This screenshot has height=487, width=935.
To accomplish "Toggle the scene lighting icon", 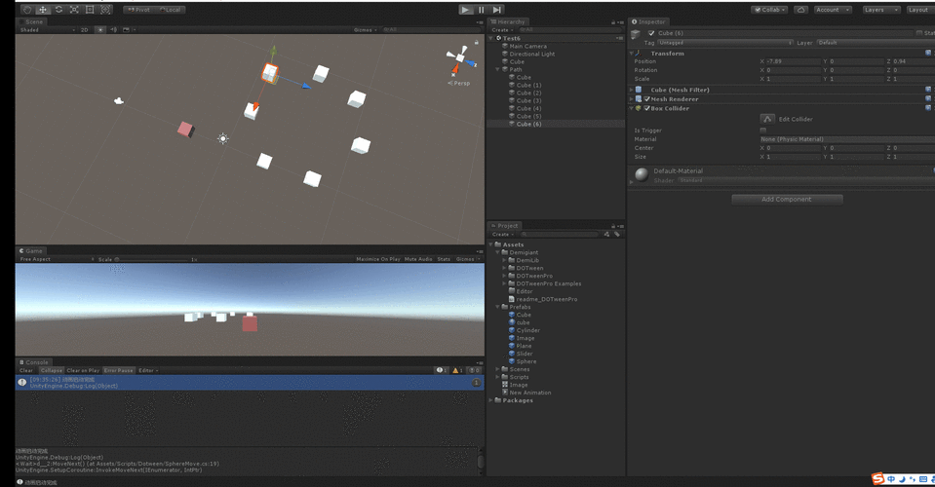I will [99, 30].
